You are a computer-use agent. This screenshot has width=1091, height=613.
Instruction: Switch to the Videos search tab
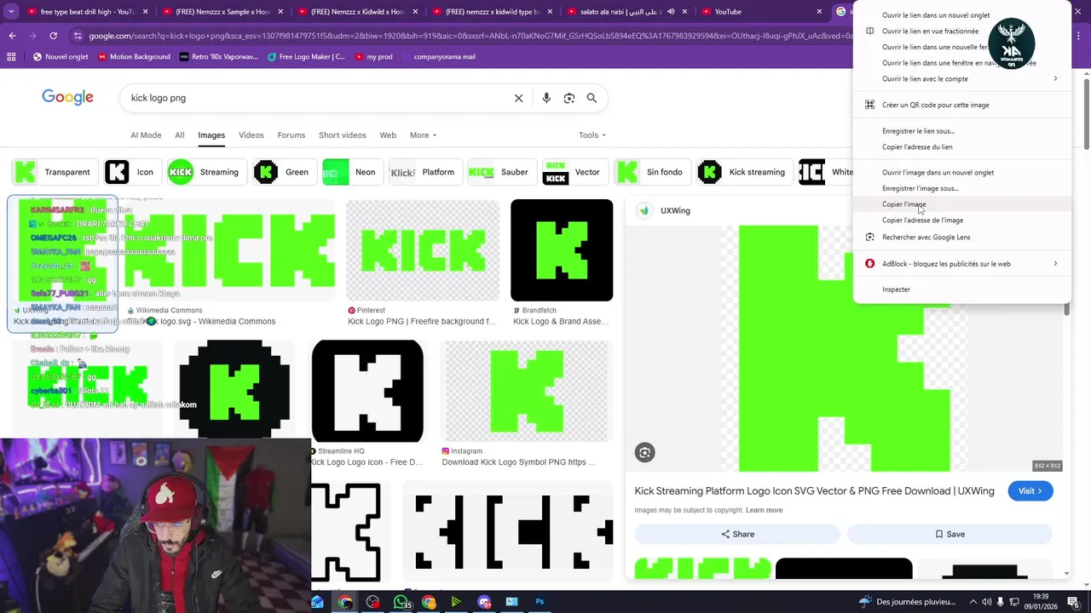click(x=251, y=135)
